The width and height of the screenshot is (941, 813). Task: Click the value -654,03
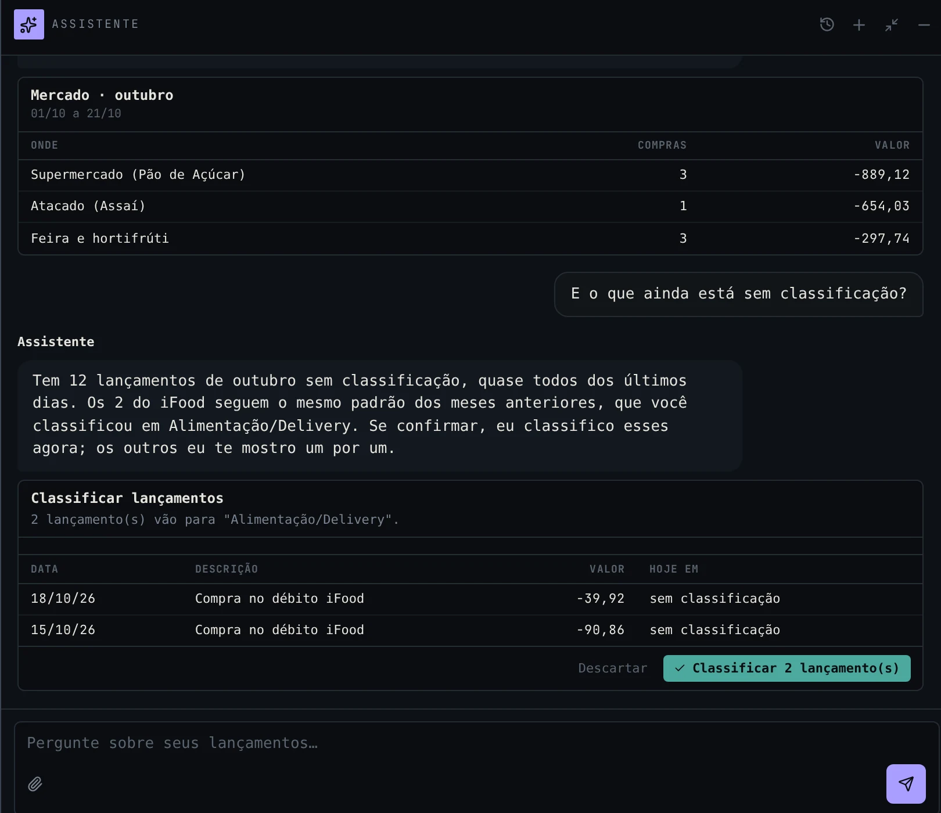(881, 206)
